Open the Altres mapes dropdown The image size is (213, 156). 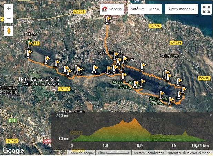(182, 9)
